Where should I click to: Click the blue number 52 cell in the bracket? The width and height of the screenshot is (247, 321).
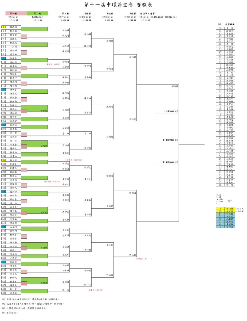pyautogui.click(x=3, y=227)
